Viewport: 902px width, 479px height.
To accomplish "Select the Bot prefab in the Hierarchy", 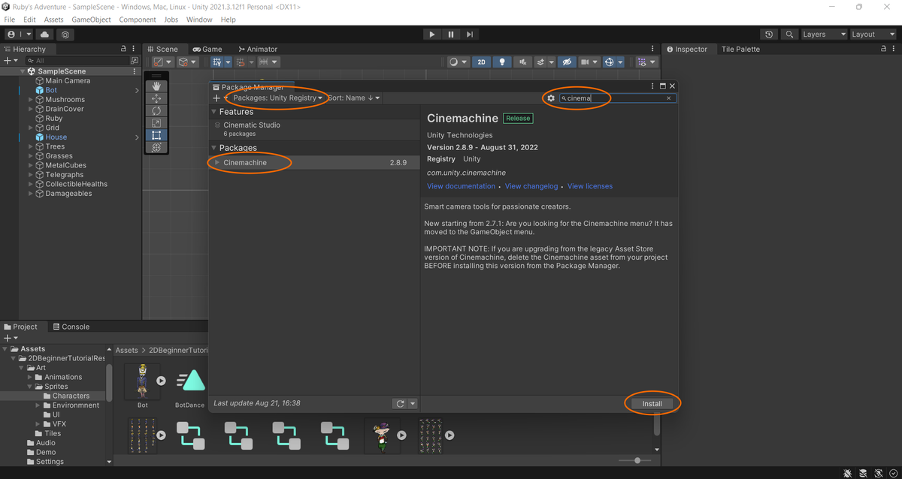I will [x=51, y=90].
